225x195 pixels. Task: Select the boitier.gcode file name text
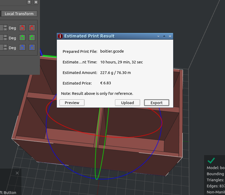112,51
